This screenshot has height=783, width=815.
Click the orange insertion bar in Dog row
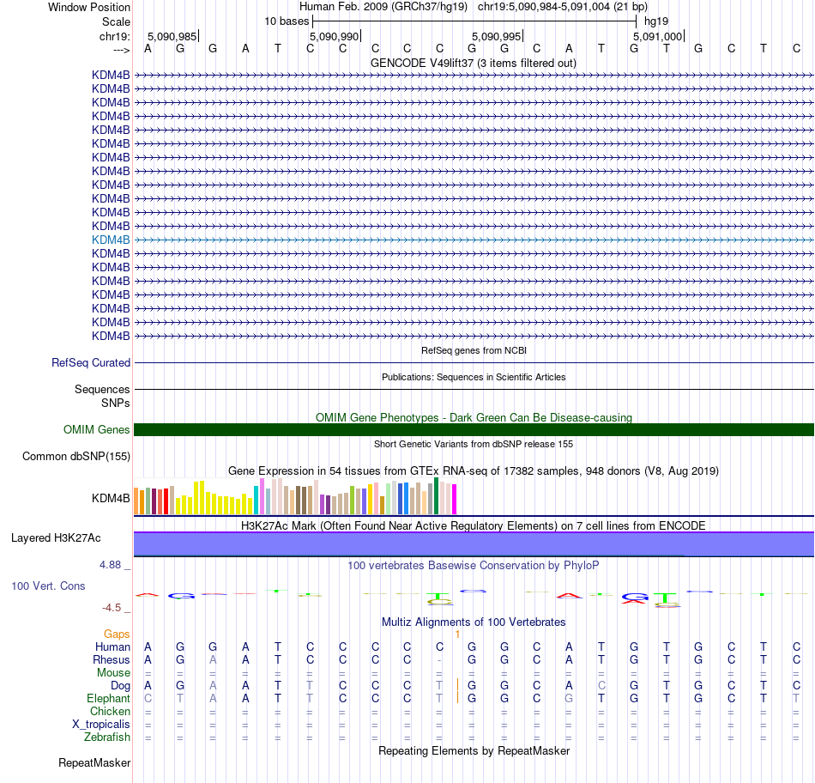pos(457,685)
